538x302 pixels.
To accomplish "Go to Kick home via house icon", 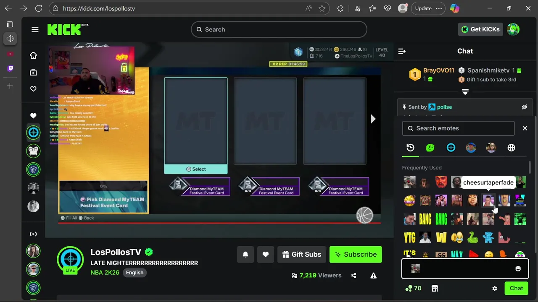I will 33,55.
